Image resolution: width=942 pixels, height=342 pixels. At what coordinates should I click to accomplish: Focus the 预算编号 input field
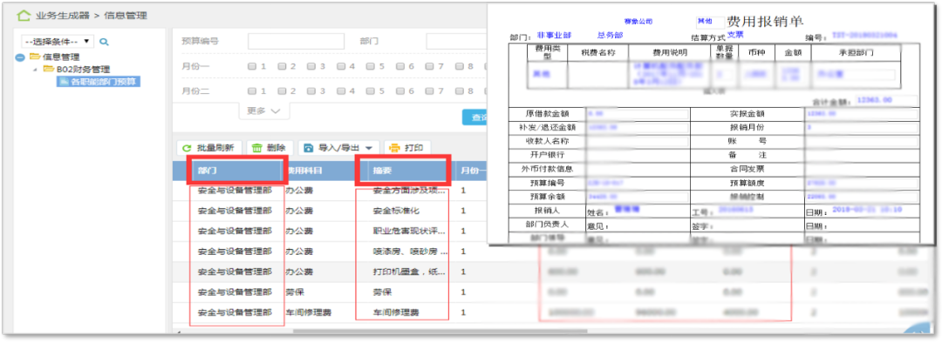click(x=297, y=41)
